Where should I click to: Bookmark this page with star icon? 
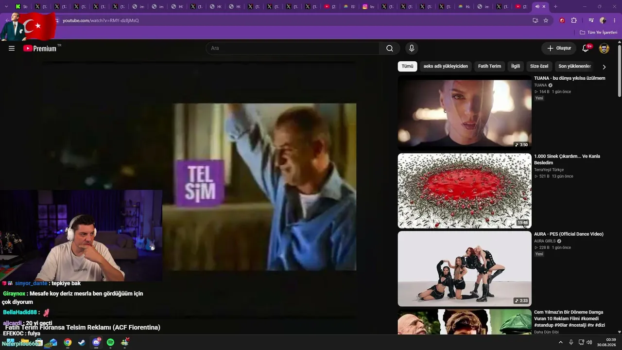tap(546, 20)
